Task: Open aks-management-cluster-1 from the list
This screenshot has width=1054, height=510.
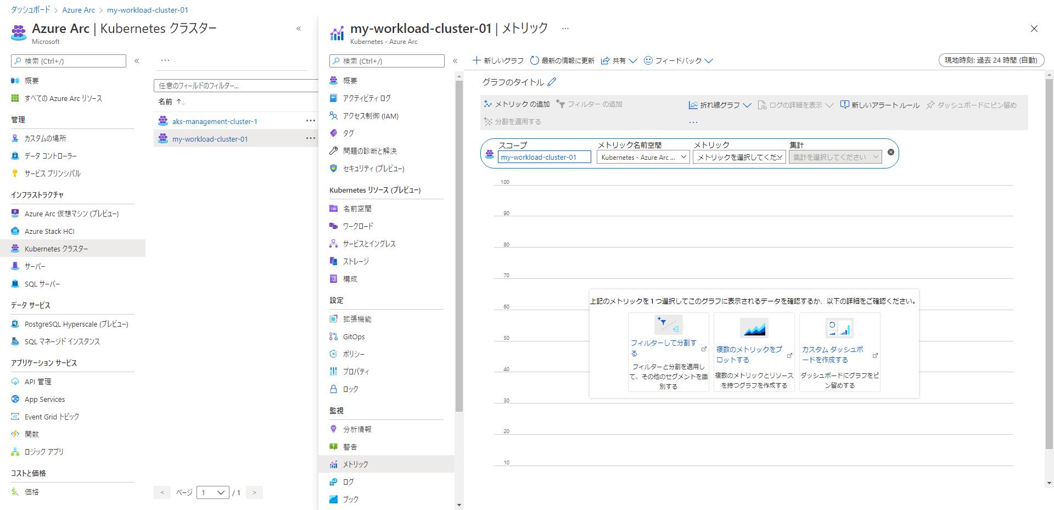Action: (215, 121)
